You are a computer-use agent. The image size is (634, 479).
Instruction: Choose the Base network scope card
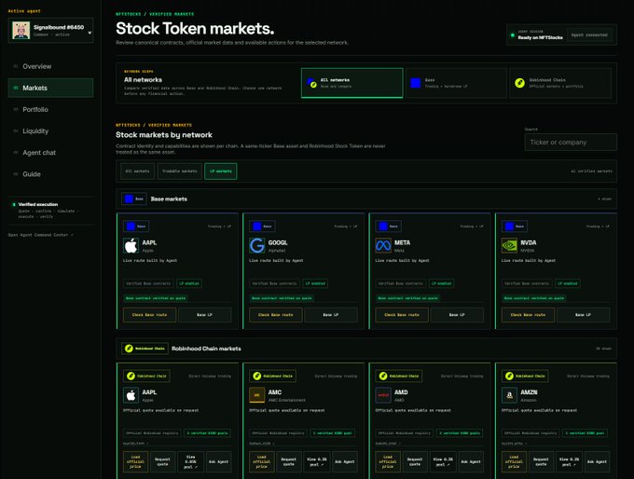pos(456,83)
